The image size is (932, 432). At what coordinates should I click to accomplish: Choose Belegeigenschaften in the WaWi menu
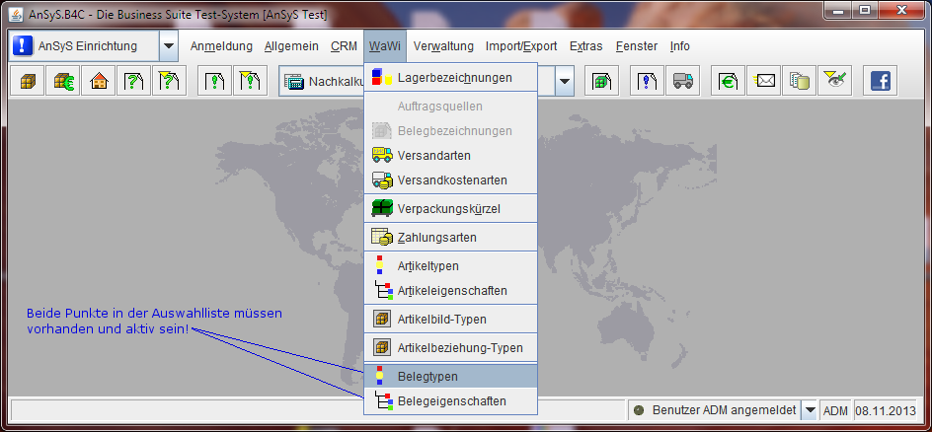pyautogui.click(x=451, y=401)
